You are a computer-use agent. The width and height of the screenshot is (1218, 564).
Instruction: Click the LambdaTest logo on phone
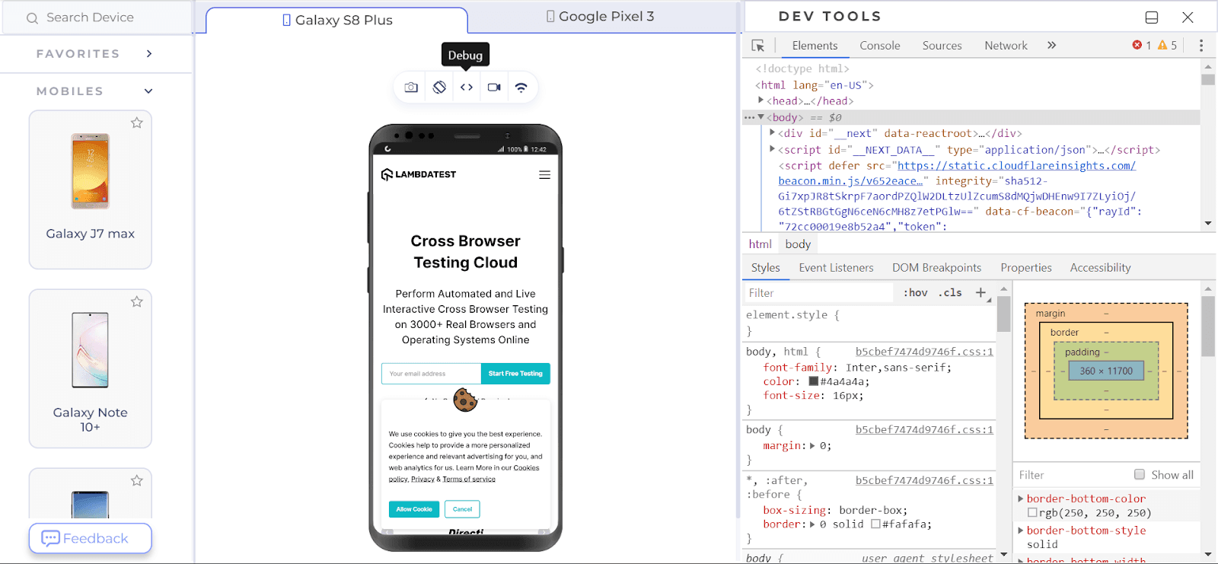[x=419, y=174]
